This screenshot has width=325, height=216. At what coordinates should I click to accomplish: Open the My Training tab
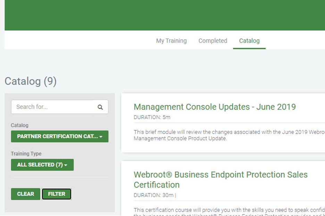(172, 41)
